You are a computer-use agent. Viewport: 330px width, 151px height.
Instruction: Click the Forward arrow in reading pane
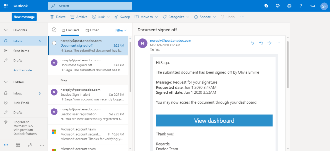[270, 43]
